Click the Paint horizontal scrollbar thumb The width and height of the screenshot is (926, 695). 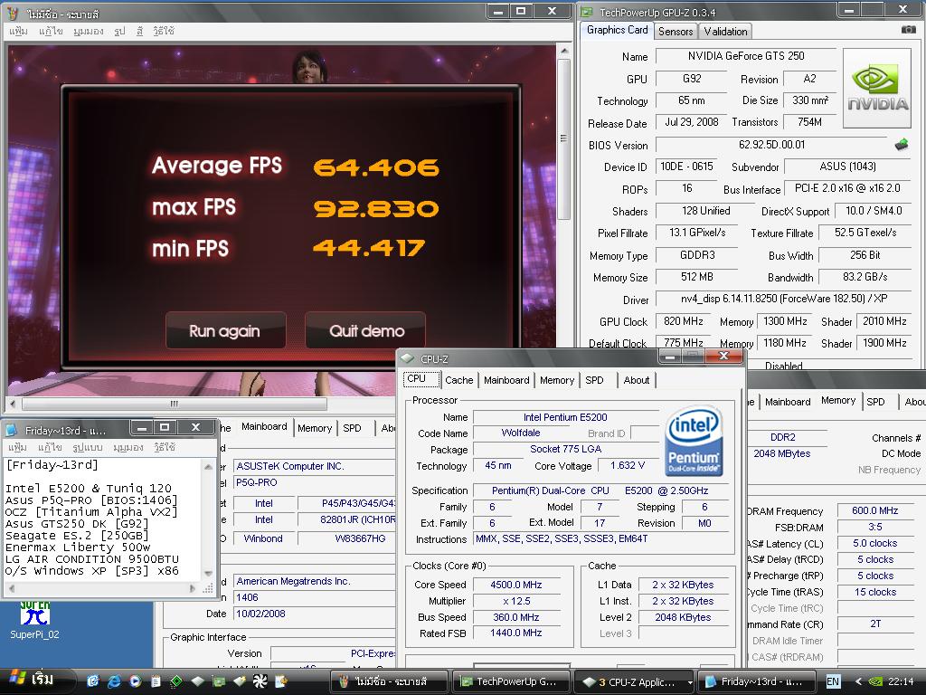pyautogui.click(x=175, y=404)
